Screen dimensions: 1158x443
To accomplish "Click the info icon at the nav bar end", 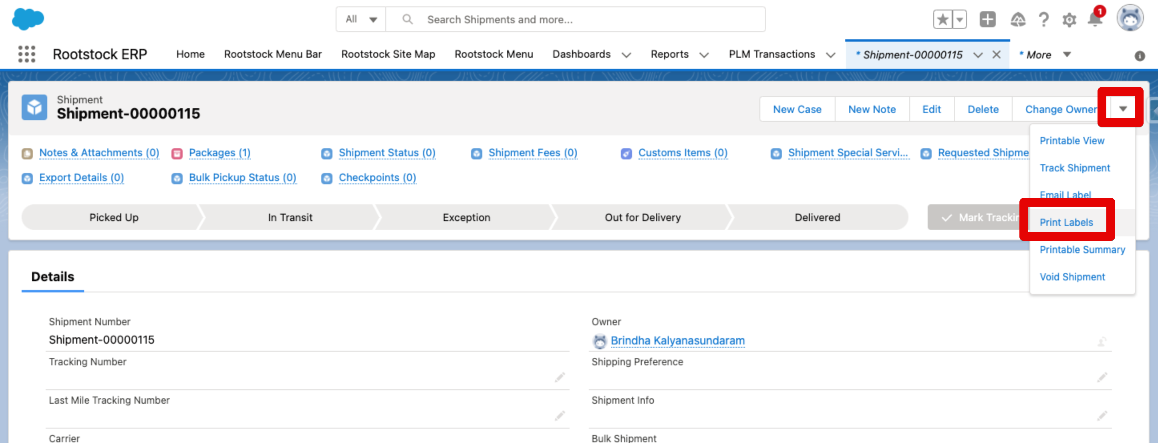I will (x=1139, y=56).
